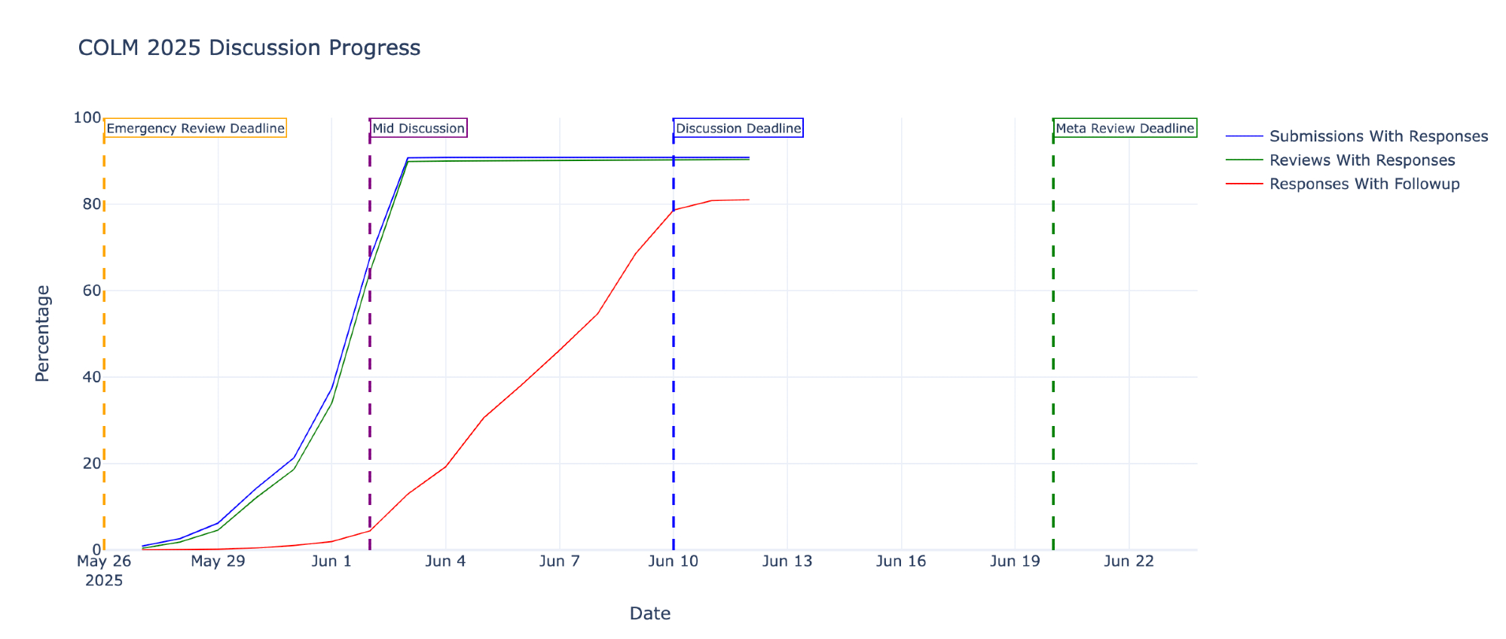The height and width of the screenshot is (639, 1506).
Task: Click the Percentage y-axis title
Action: coord(43,333)
